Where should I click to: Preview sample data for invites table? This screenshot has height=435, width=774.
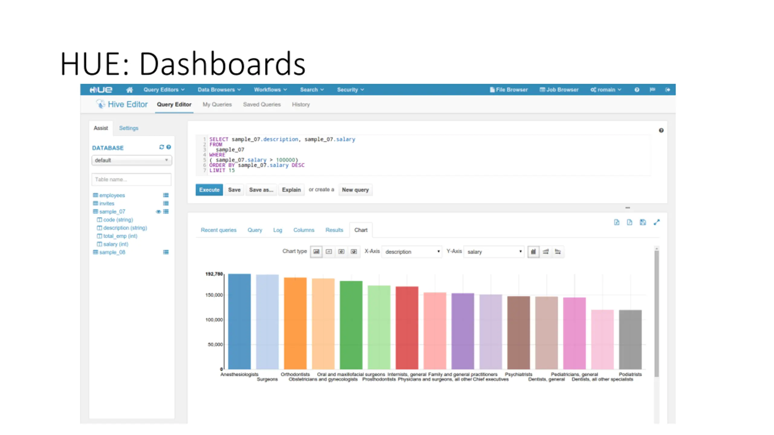(x=166, y=203)
